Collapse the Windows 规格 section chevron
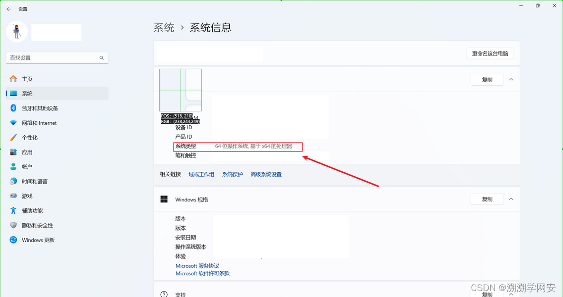The image size is (563, 297). point(511,199)
